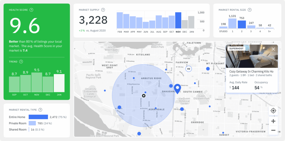Click the Entire Home bar segment

[x=38, y=117]
